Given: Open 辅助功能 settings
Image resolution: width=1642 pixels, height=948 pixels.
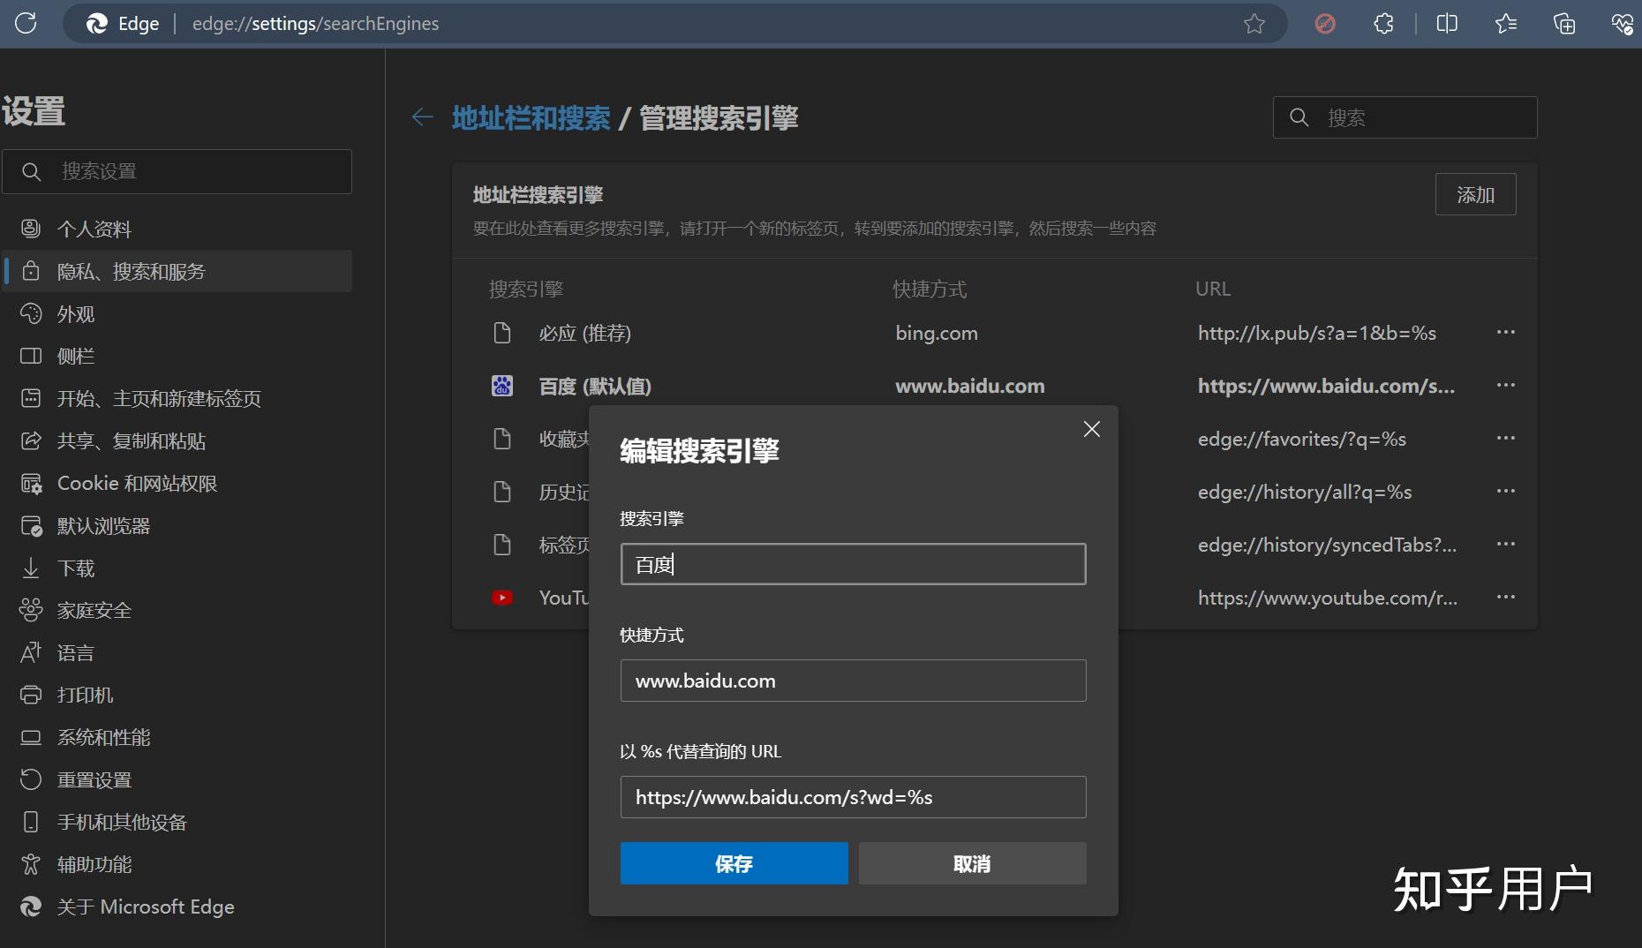Looking at the screenshot, I should click(x=177, y=864).
